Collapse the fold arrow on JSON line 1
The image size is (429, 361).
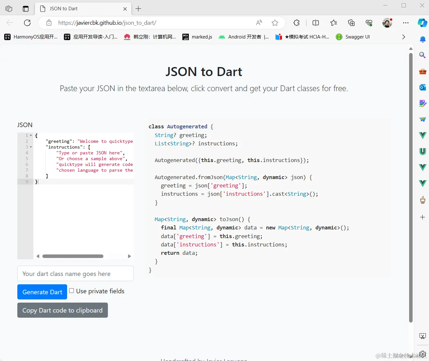(31, 135)
